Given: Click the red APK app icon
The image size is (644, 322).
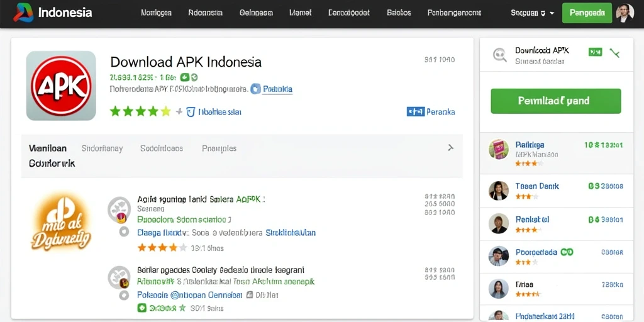Looking at the screenshot, I should point(61,86).
